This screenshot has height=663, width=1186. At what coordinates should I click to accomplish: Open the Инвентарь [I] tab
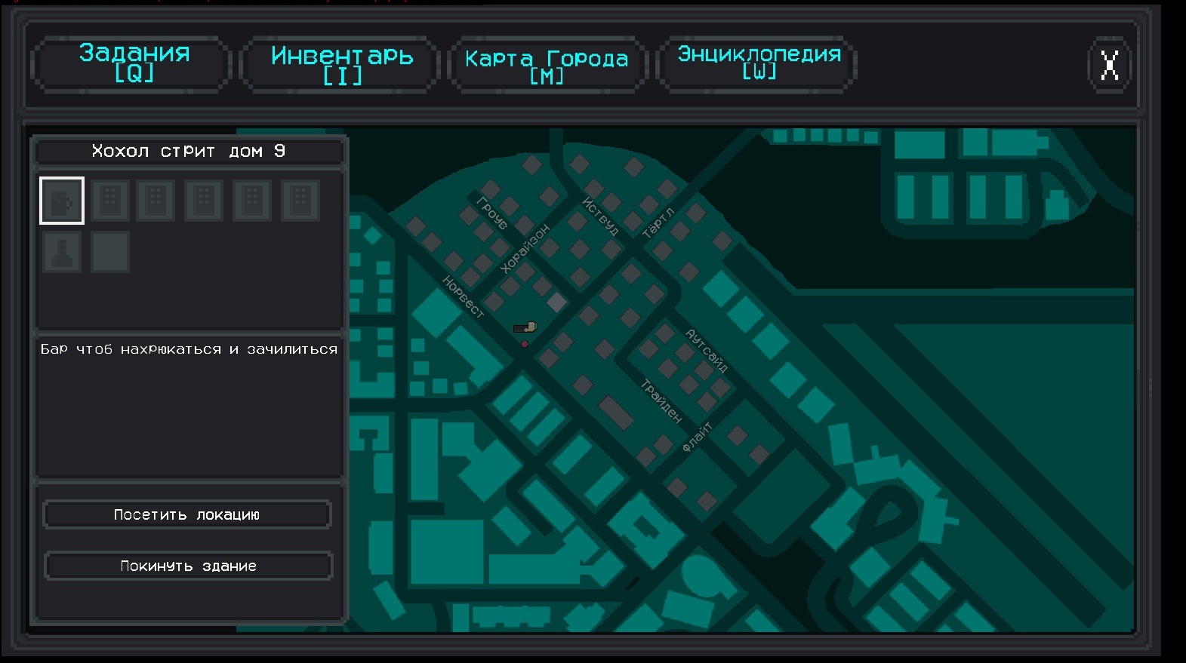341,64
